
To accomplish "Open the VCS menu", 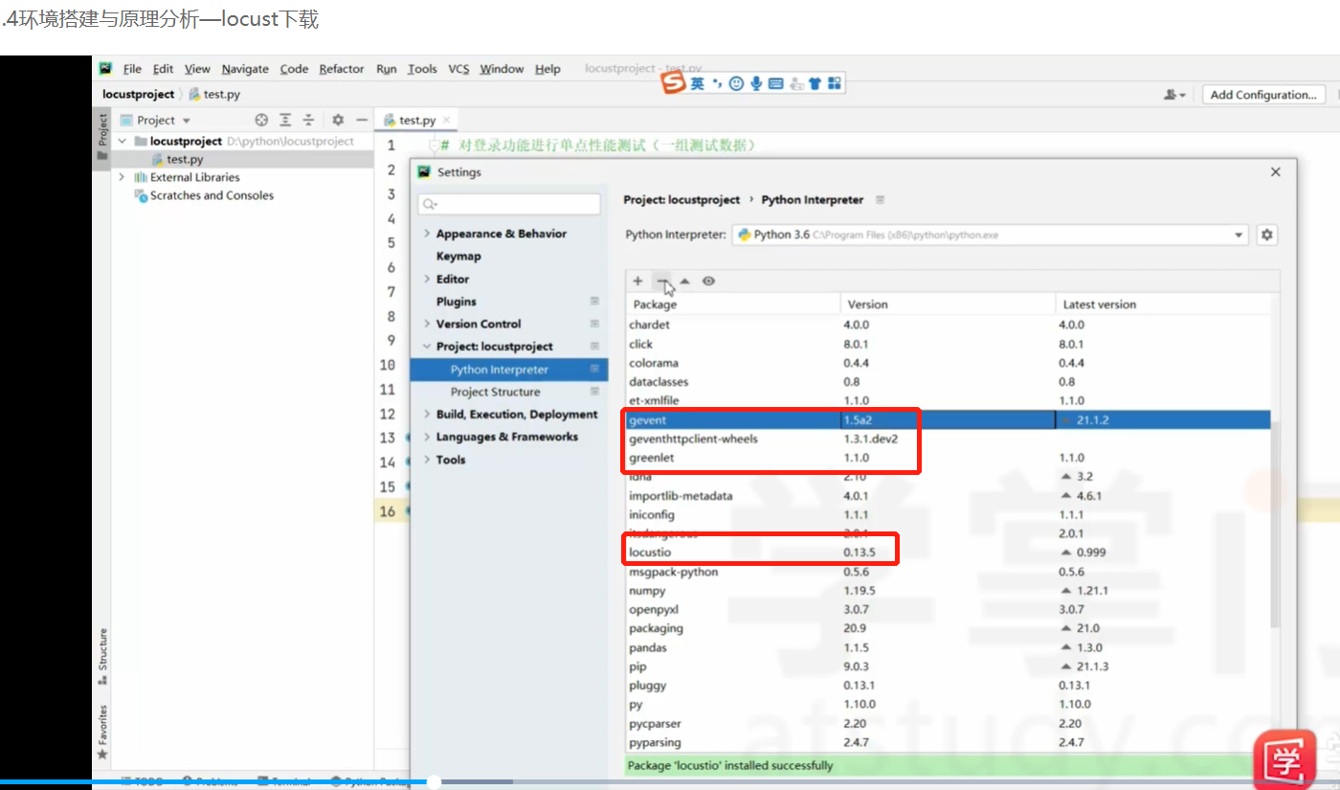I will 459,69.
